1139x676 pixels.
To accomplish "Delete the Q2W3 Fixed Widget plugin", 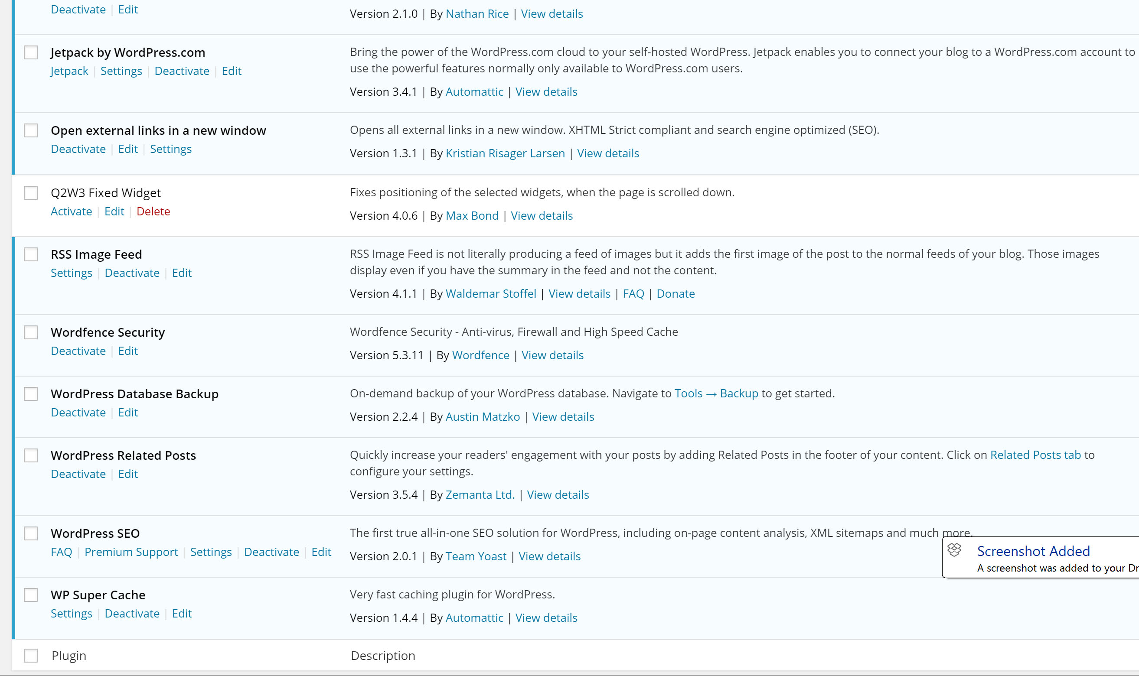I will click(x=153, y=211).
